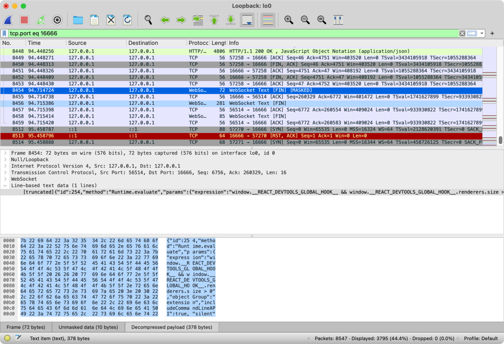Expand Internet Protocol Version 4 section
Viewport: 504px width, 344px height.
pyautogui.click(x=5, y=166)
